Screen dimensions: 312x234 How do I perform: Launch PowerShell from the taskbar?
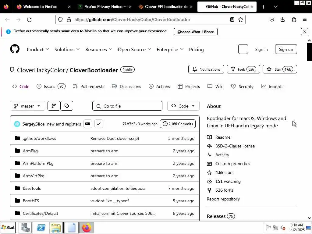click(41, 227)
